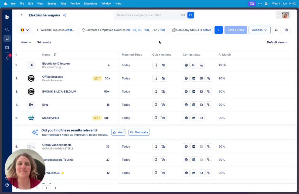The image size is (299, 194).
Task: Focus the company or contact search field
Action: point(149,15)
